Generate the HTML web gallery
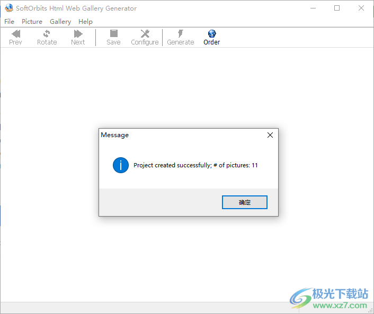 pyautogui.click(x=180, y=37)
